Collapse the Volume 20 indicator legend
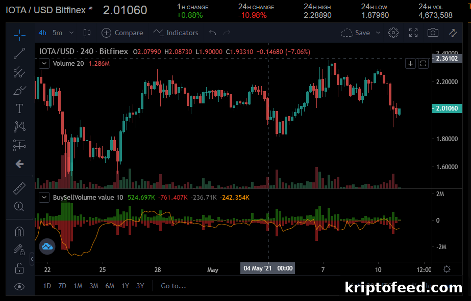The height and width of the screenshot is (301, 471). pyautogui.click(x=44, y=64)
